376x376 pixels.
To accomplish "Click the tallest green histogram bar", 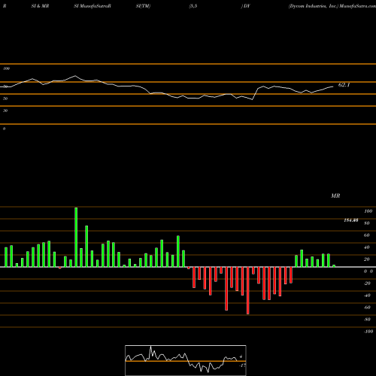I will click(x=76, y=237).
